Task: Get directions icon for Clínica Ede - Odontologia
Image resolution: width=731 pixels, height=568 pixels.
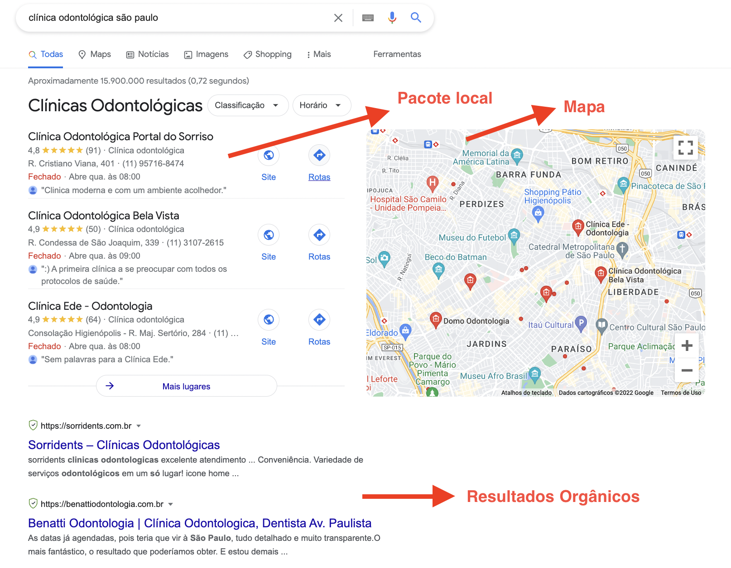Action: tap(319, 320)
